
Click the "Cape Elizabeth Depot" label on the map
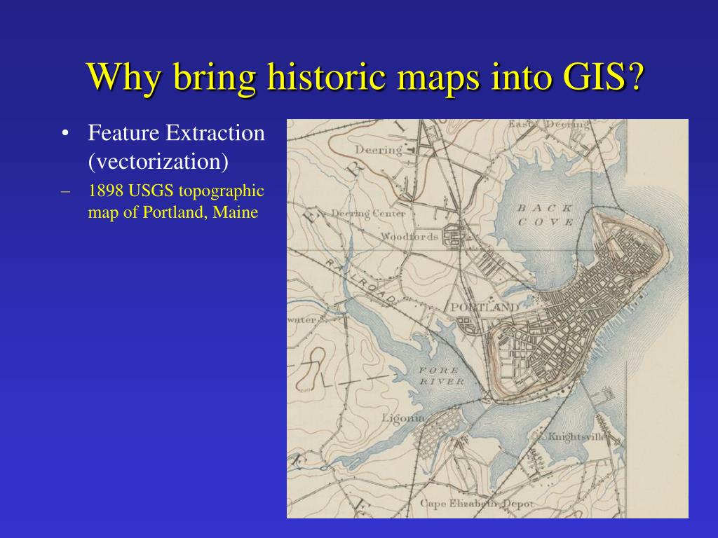[x=477, y=504]
